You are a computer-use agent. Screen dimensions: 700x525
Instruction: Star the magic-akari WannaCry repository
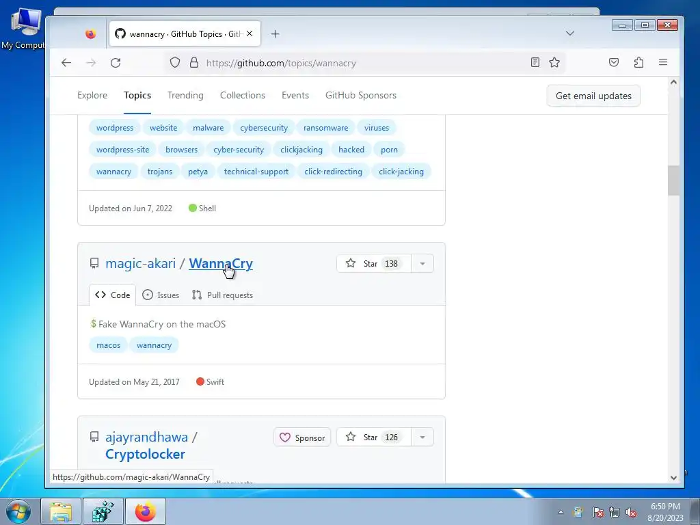click(x=374, y=263)
